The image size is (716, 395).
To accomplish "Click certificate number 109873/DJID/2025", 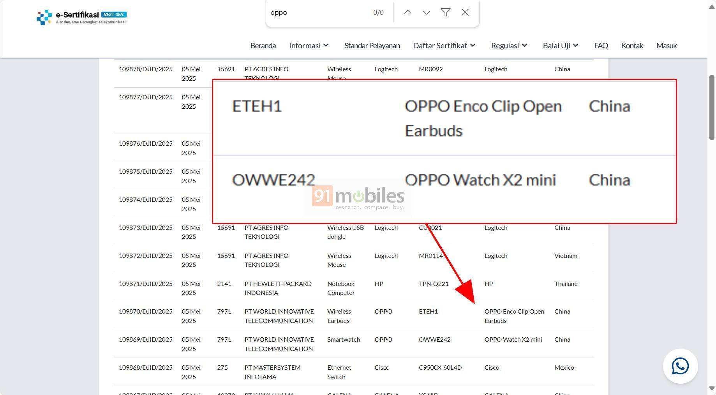I will point(146,228).
